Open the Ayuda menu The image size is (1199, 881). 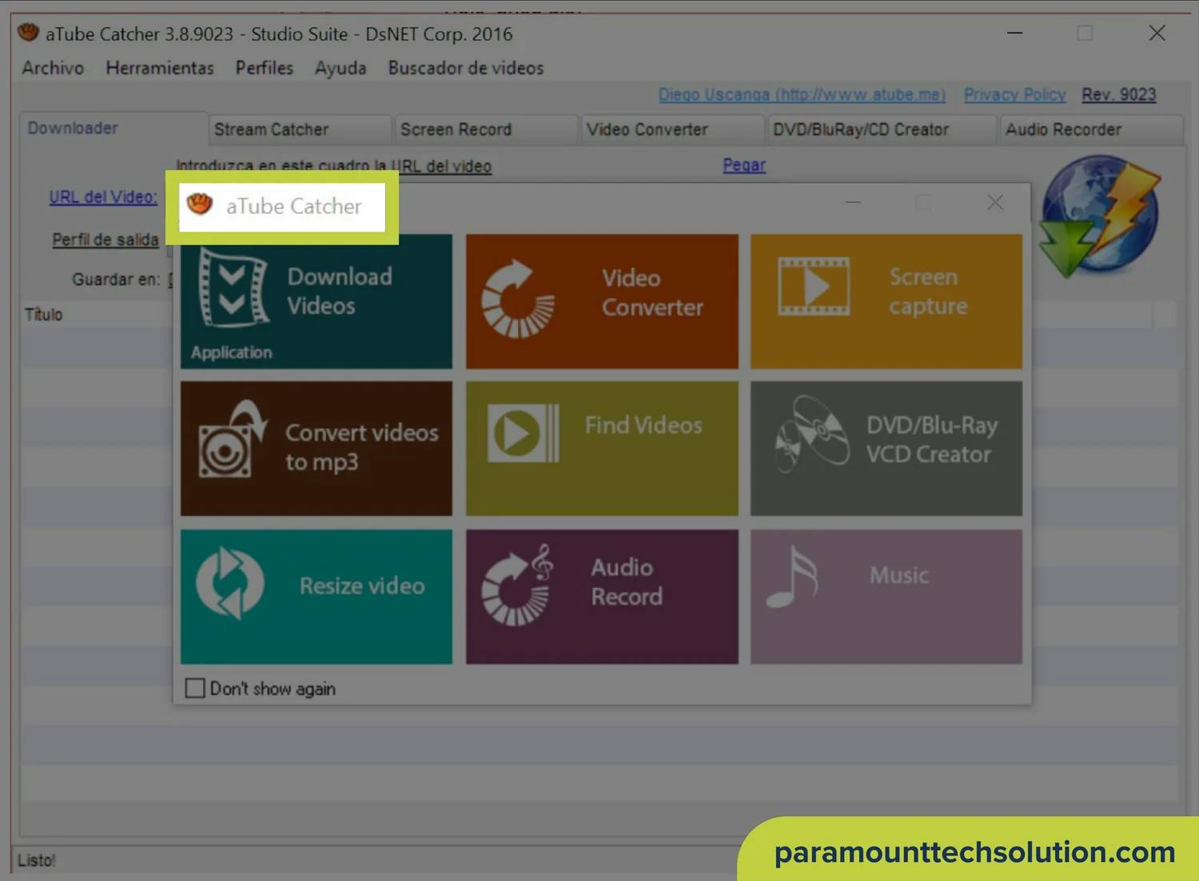[341, 68]
